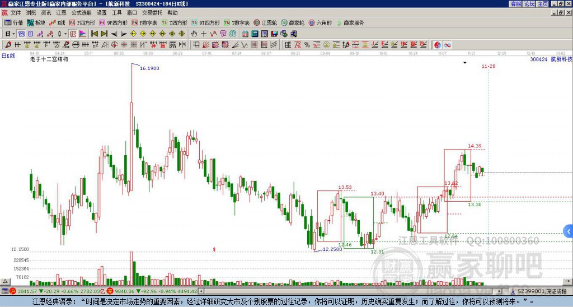
Task: Expand the 日 period dropdown
Action: click(x=14, y=34)
